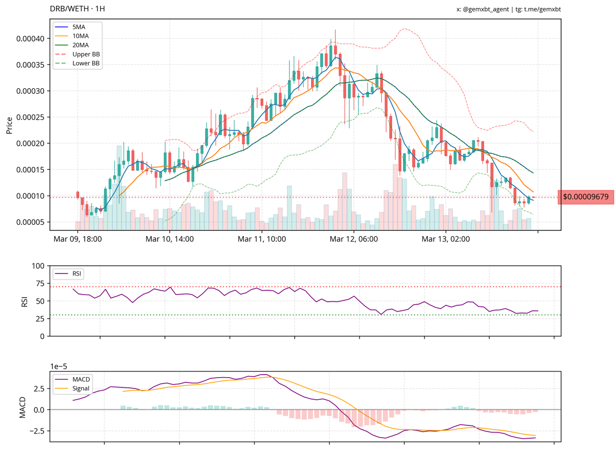Click the Mar 12, 06:00 axis label
Viewport: 616px width, 450px height.
354,239
